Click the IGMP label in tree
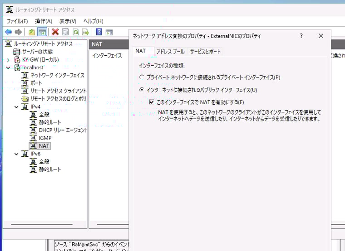Screen dimensions: 345x251 (x=45, y=138)
